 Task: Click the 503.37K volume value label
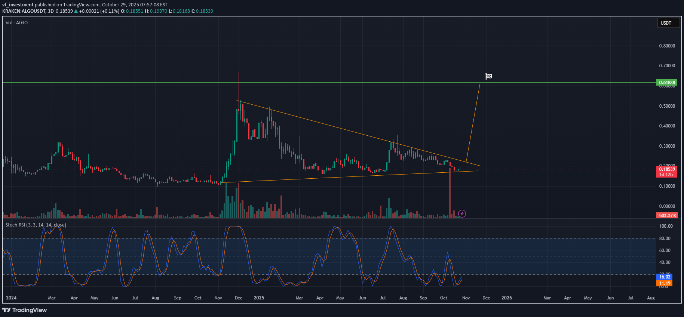pyautogui.click(x=667, y=215)
